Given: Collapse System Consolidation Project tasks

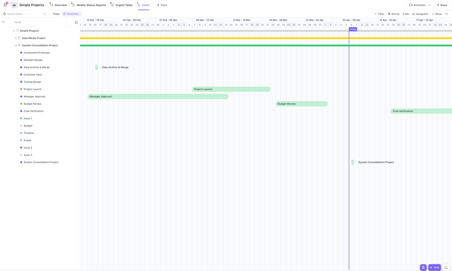Looking at the screenshot, I should tap(16, 45).
